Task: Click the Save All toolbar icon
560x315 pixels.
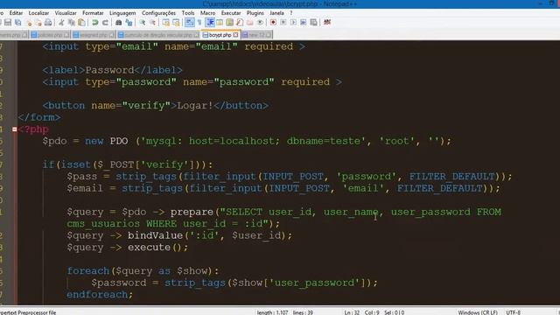Action: pos(18,22)
